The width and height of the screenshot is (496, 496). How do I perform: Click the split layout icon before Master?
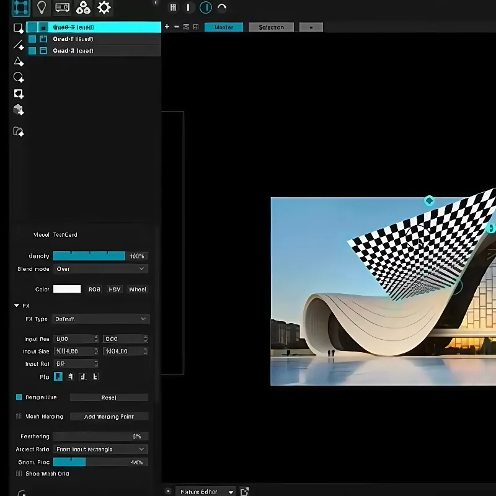coord(196,27)
